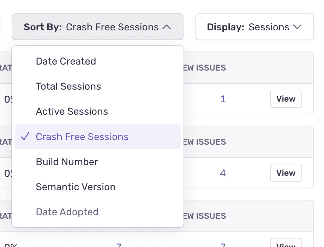Click the partially visible bottom View button
This screenshot has height=247, width=324.
286,244
